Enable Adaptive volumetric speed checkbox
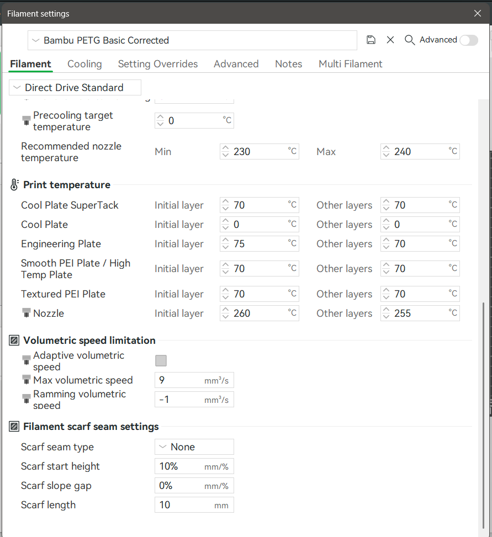The width and height of the screenshot is (492, 537). [161, 360]
